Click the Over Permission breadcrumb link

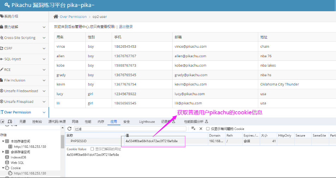(73, 17)
